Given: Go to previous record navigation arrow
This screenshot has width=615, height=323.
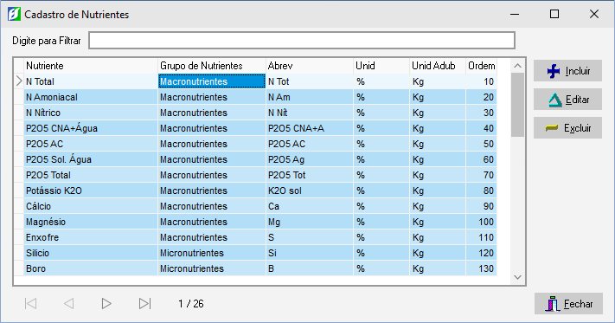Looking at the screenshot, I should [x=68, y=303].
